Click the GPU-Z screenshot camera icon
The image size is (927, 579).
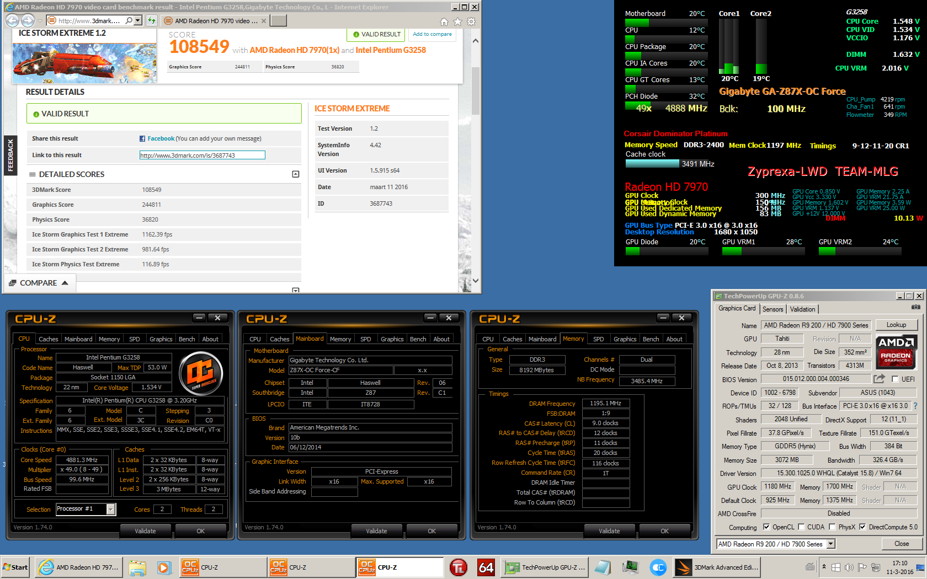tap(915, 307)
